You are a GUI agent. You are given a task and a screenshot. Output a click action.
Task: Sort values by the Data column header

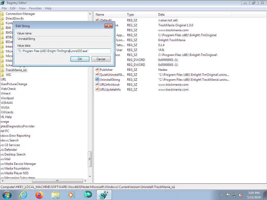[x=194, y=15]
